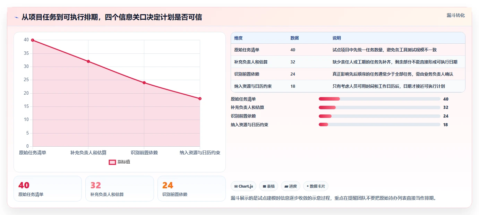Open the 32 补充负责人和估算 data card
Screen dimensions: 479x215
[120, 189]
